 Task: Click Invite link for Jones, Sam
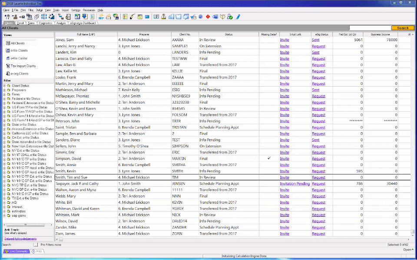coord(284,40)
